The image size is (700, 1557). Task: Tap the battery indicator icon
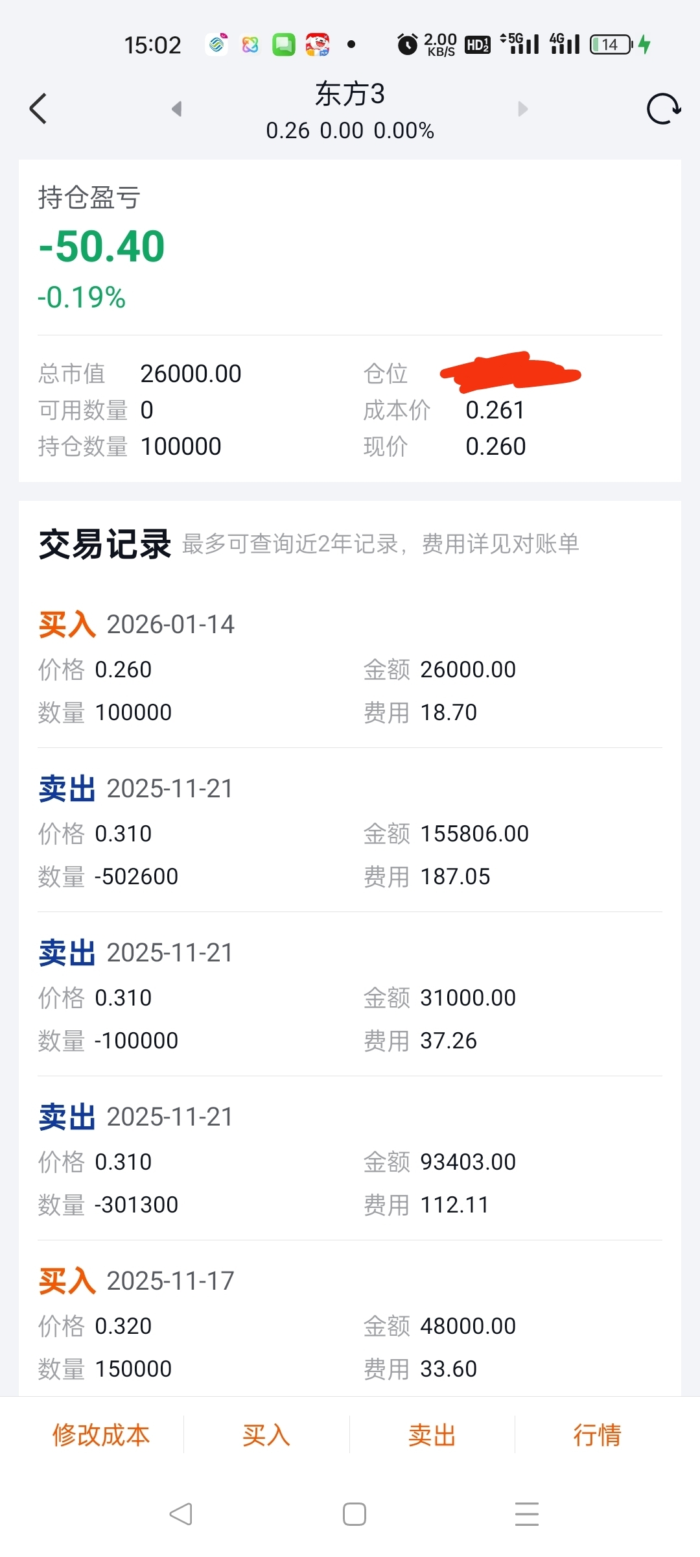pos(611,45)
